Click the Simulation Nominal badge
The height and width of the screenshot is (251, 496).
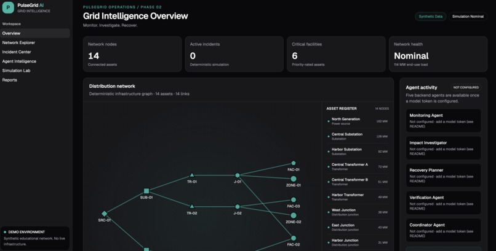pyautogui.click(x=468, y=17)
